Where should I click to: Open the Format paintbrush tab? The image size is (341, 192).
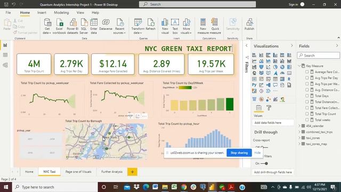point(269,108)
